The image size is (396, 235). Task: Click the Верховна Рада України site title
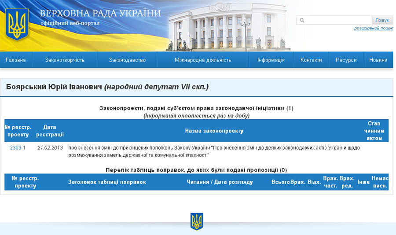100,13
